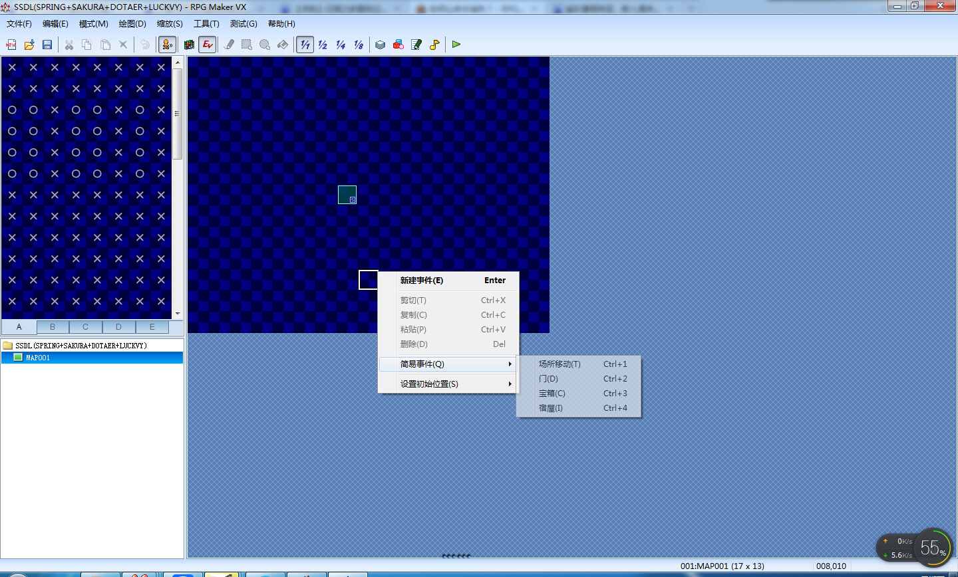
Task: Select the Flood Fill bucket tool
Action: pyautogui.click(x=283, y=45)
